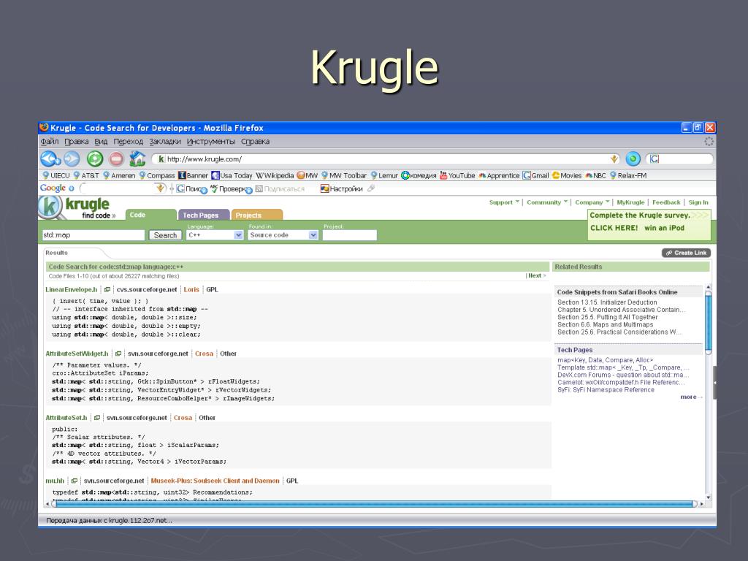Open the Инструменты menu
Image resolution: width=748 pixels, height=561 pixels.
211,142
